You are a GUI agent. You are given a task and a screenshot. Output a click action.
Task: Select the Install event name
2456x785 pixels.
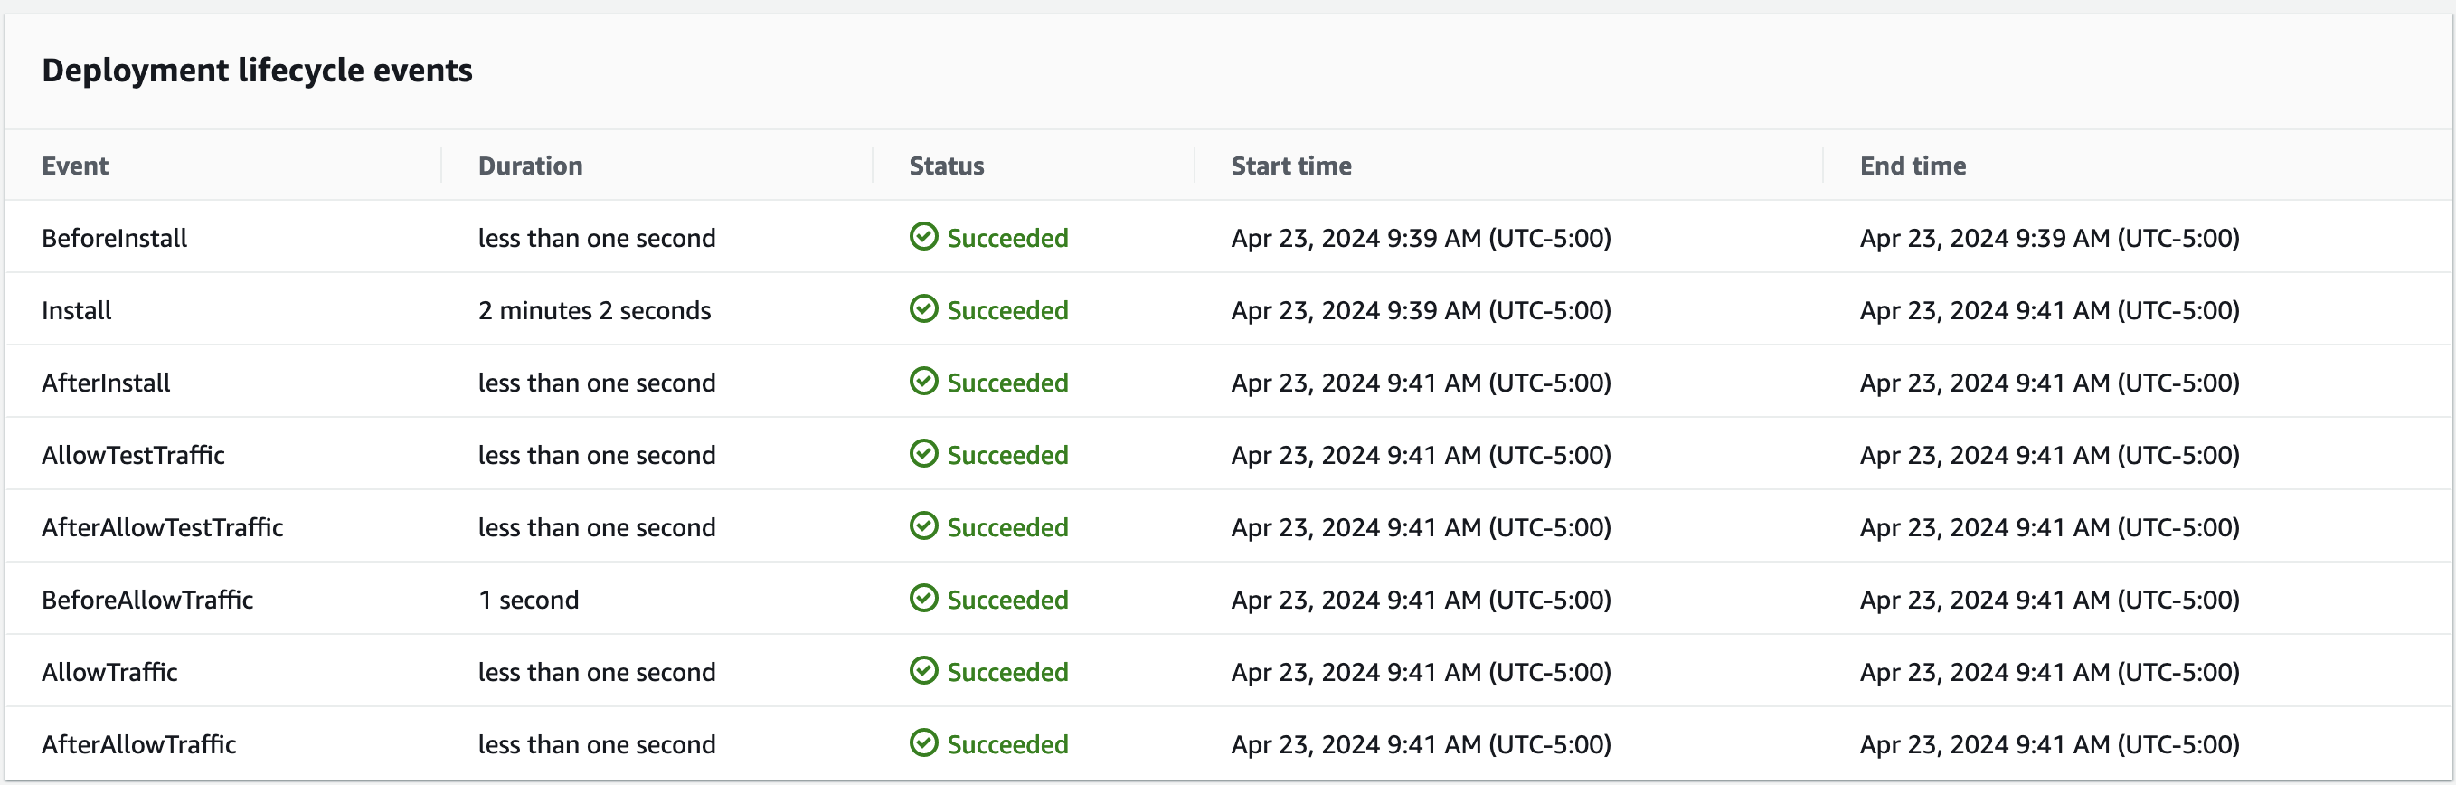tap(76, 311)
